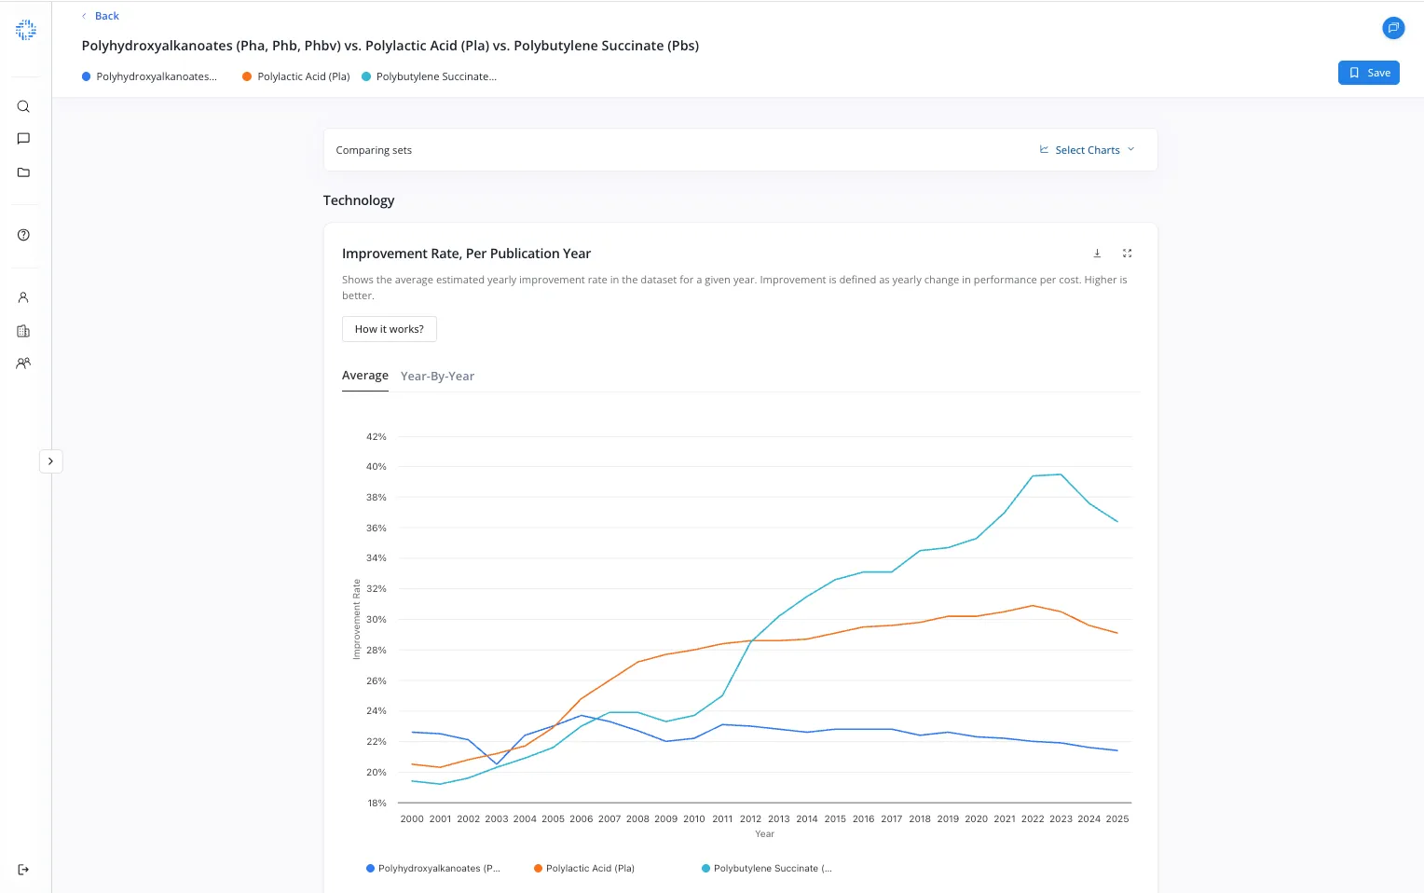Open the team members sidebar icon

tap(23, 364)
